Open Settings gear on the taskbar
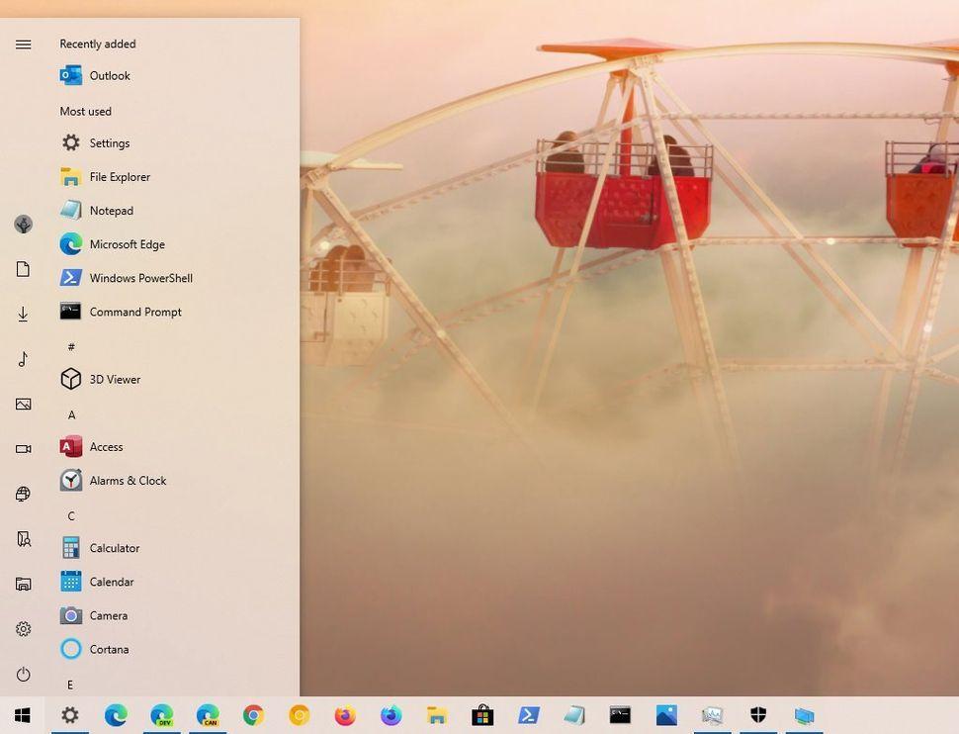 [x=70, y=715]
